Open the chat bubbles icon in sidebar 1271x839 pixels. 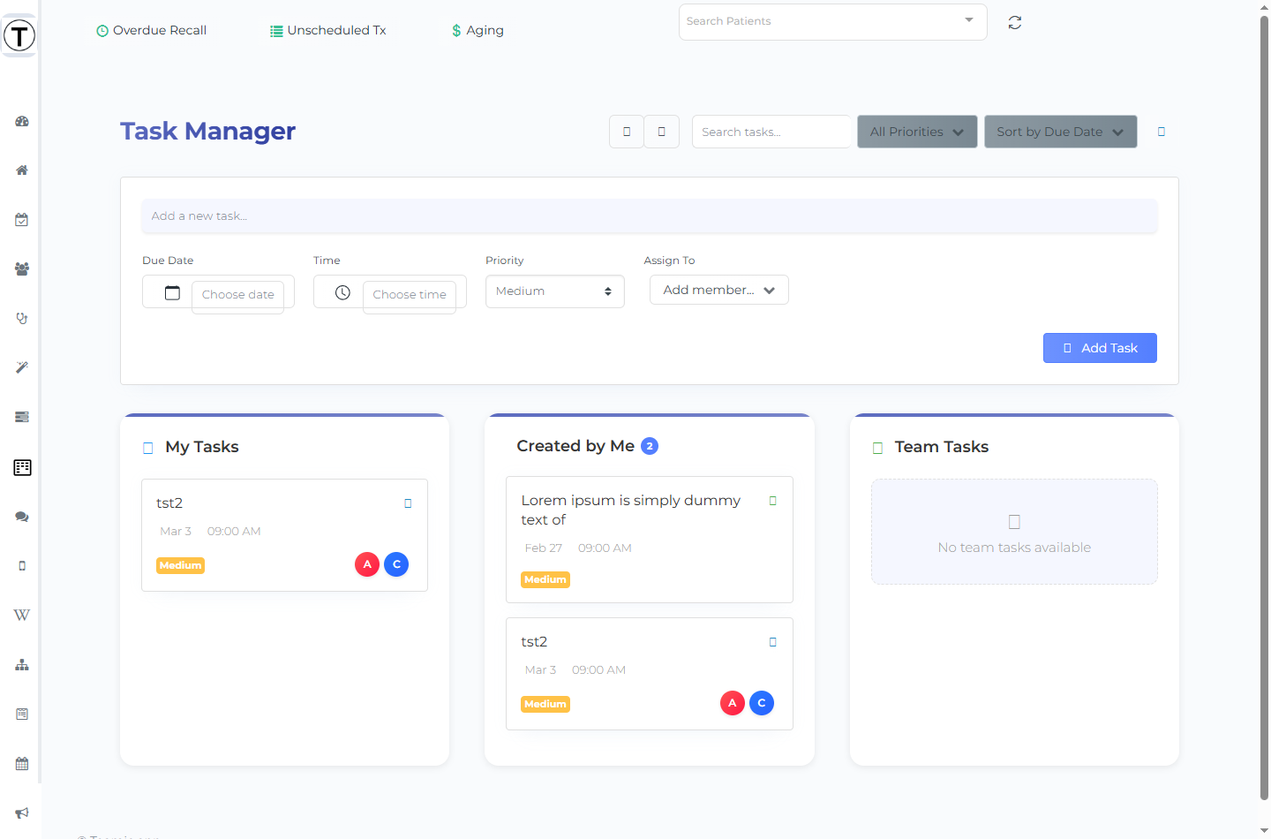point(22,517)
